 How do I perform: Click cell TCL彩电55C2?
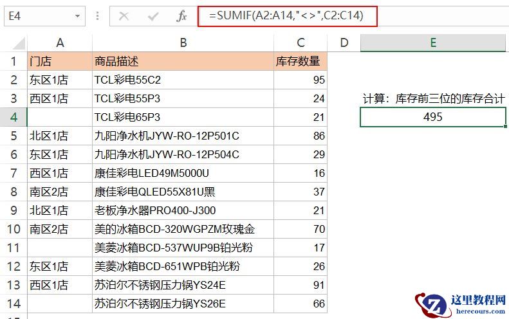point(183,80)
